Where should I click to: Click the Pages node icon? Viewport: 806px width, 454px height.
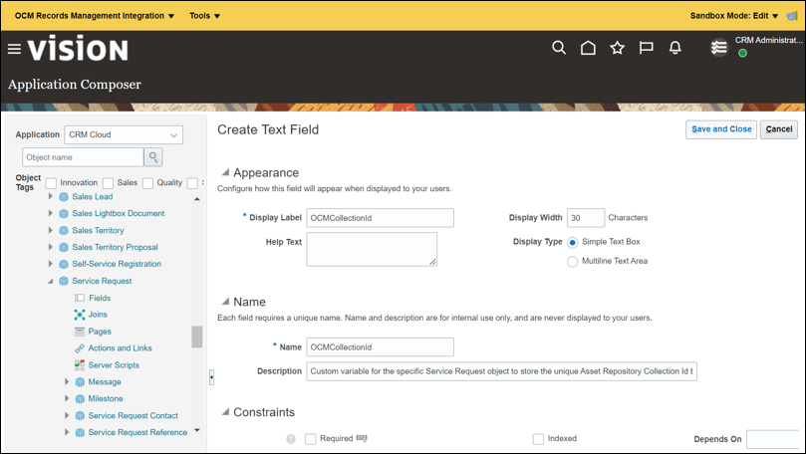click(80, 332)
